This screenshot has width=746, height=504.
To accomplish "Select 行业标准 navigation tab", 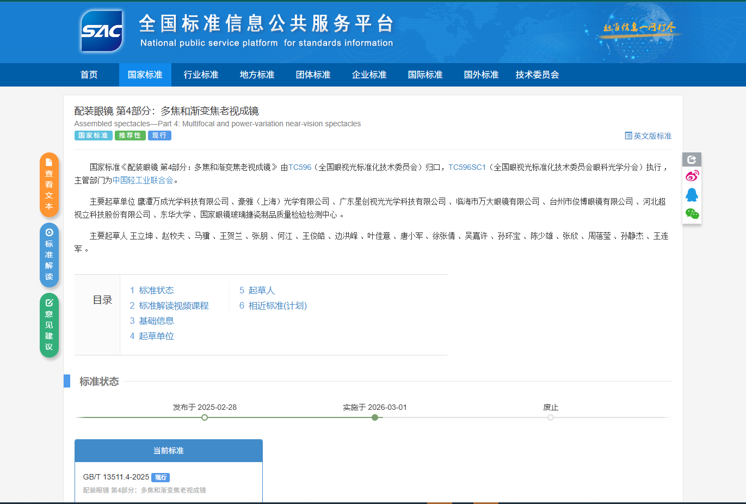I will (x=201, y=75).
